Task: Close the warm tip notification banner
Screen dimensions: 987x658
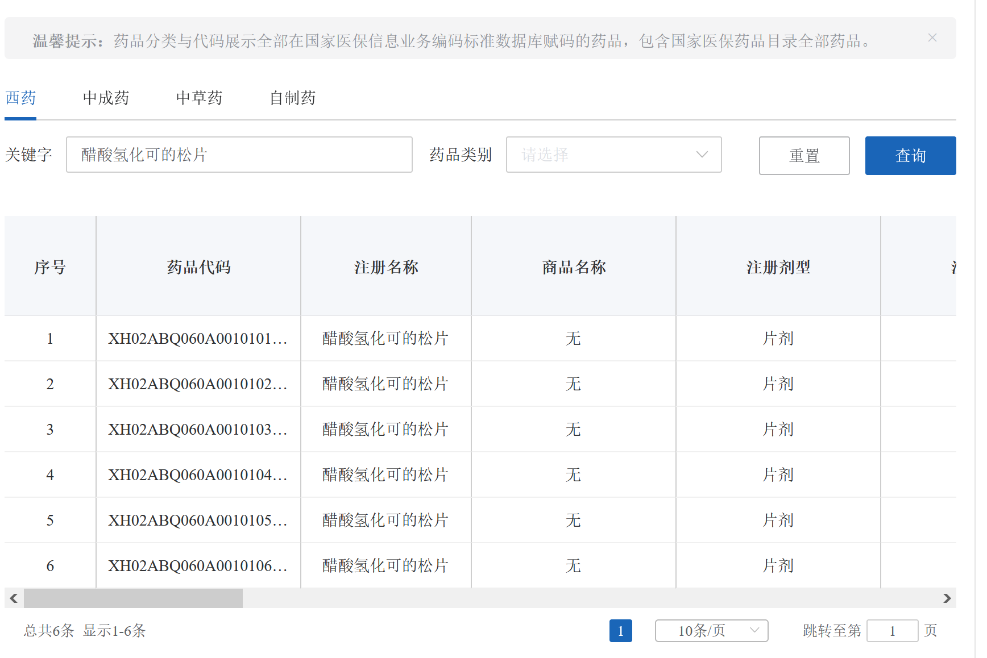Action: point(932,38)
